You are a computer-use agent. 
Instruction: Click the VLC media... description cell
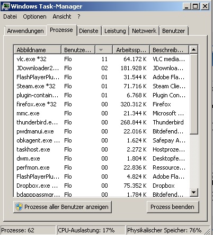point(169,59)
